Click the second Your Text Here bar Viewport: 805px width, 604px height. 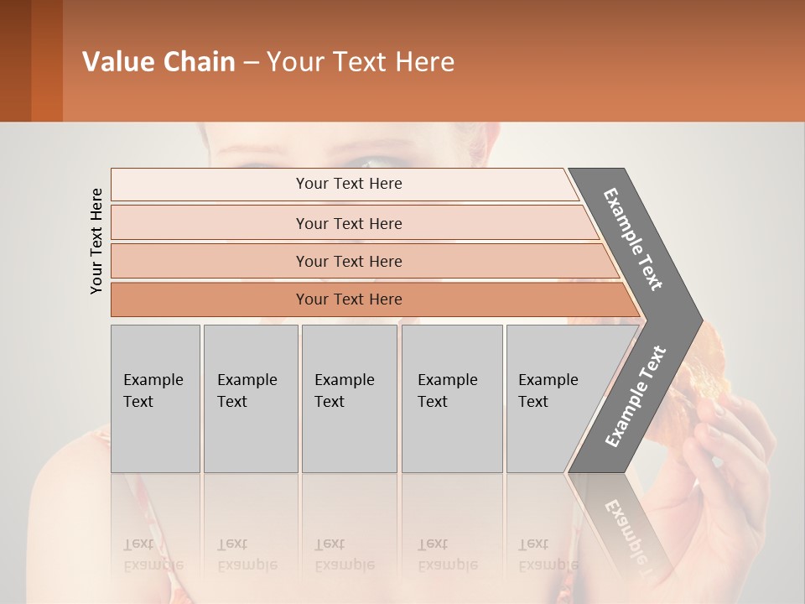(356, 223)
